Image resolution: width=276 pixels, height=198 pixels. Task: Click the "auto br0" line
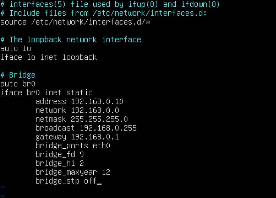[18, 84]
